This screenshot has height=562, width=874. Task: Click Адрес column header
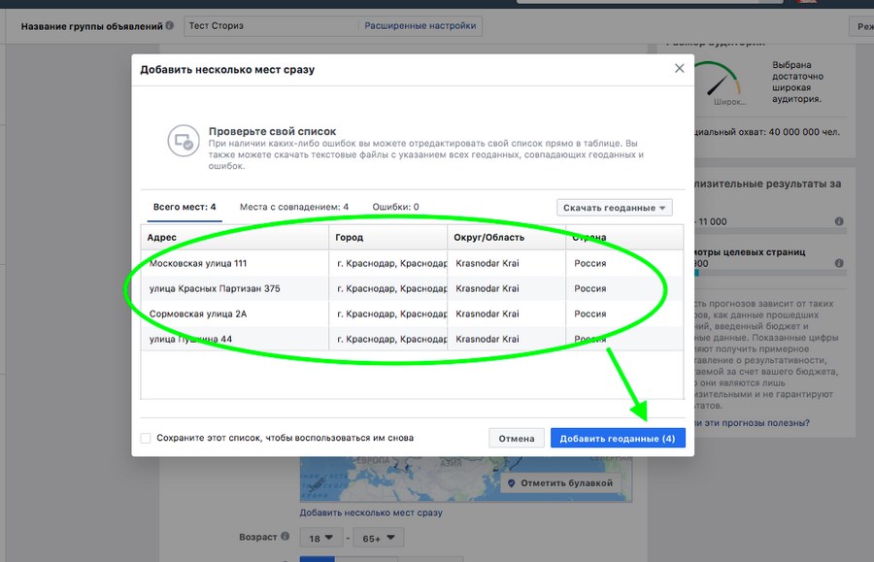pos(235,237)
